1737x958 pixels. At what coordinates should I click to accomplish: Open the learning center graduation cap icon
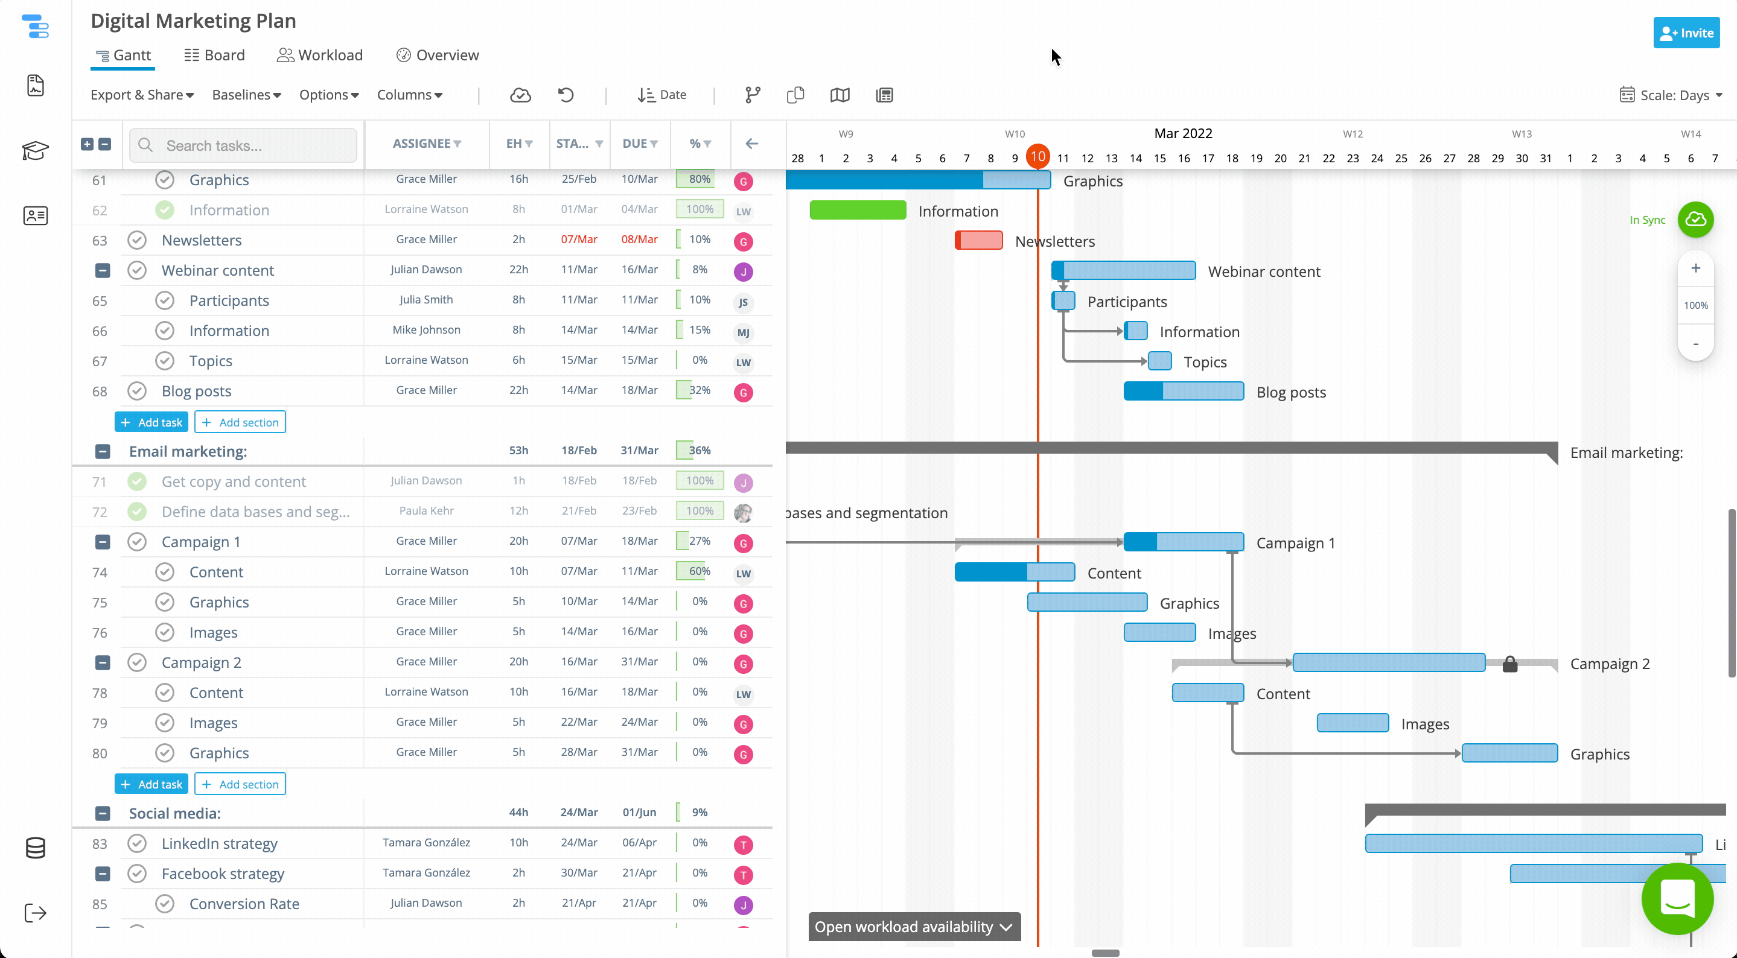(x=35, y=151)
